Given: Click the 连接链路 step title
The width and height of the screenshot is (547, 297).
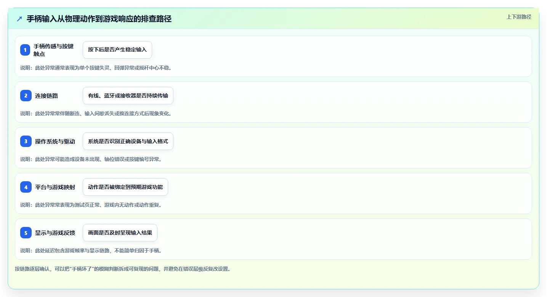Looking at the screenshot, I should [x=47, y=96].
